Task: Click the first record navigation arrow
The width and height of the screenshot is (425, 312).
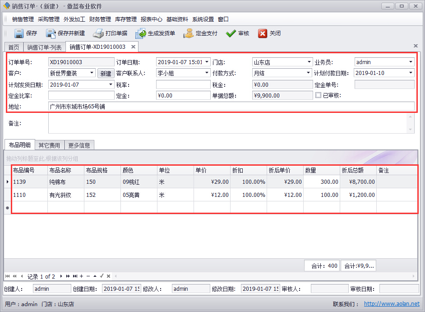Action: click(7, 276)
